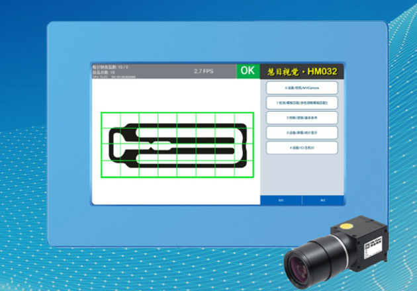Click the bottom-right cell of the green grid

click(x=244, y=169)
